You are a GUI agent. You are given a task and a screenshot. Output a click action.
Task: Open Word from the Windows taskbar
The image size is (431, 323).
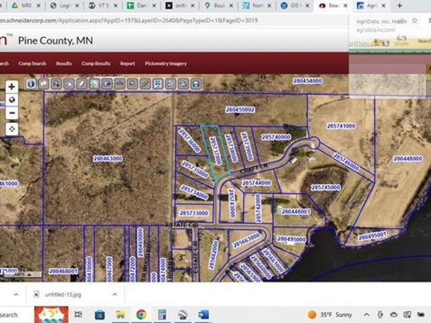(203, 314)
